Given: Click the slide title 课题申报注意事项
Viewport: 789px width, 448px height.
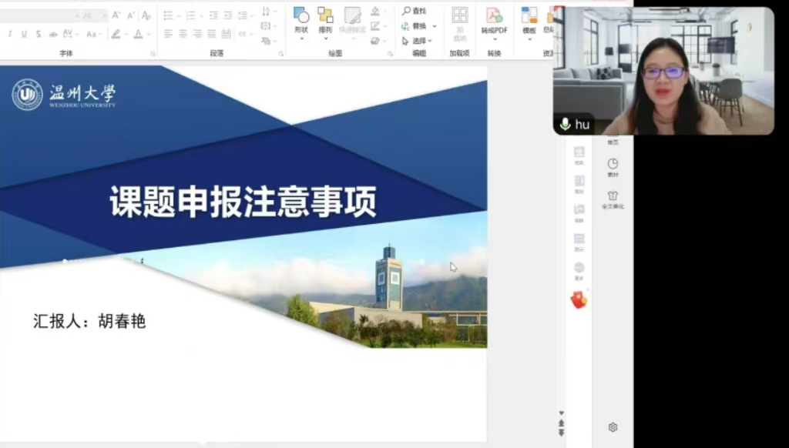Looking at the screenshot, I should 243,202.
